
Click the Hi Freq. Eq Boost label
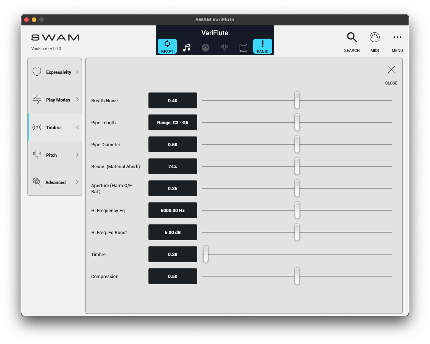tap(109, 233)
